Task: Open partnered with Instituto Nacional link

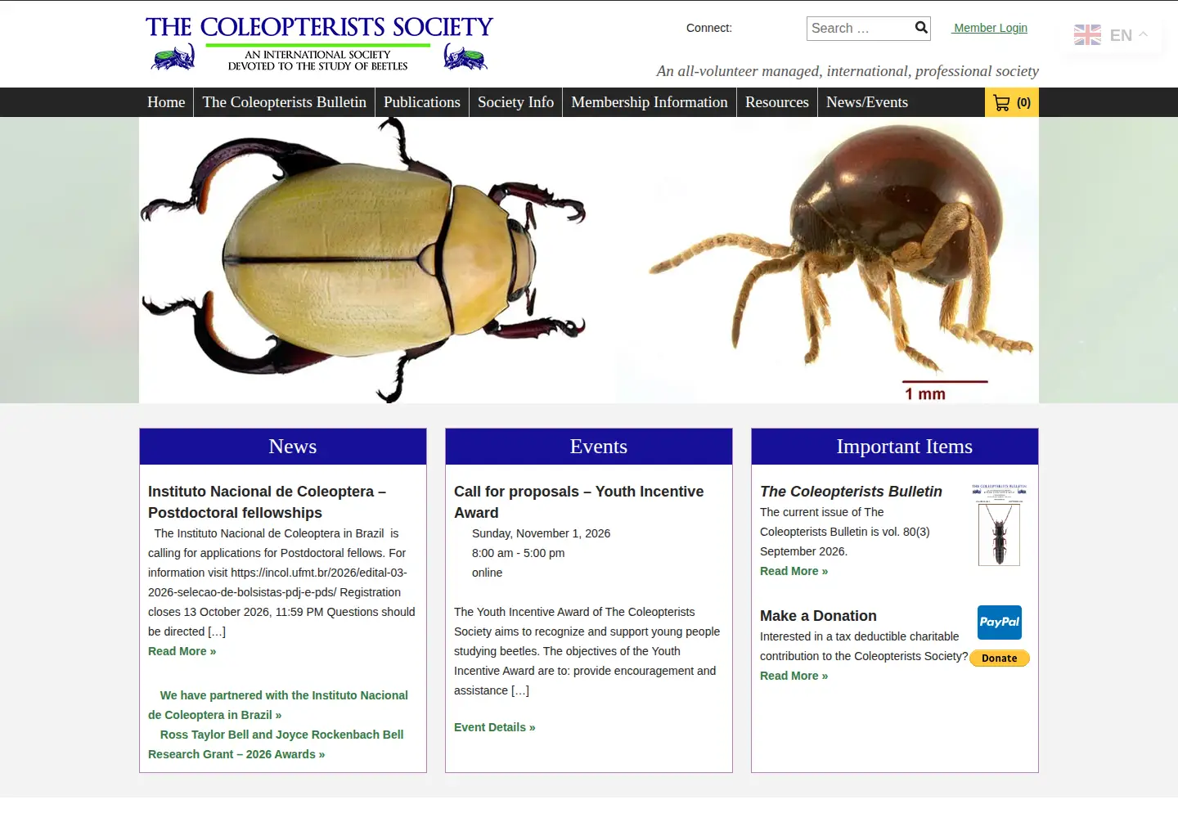Action: pos(278,705)
